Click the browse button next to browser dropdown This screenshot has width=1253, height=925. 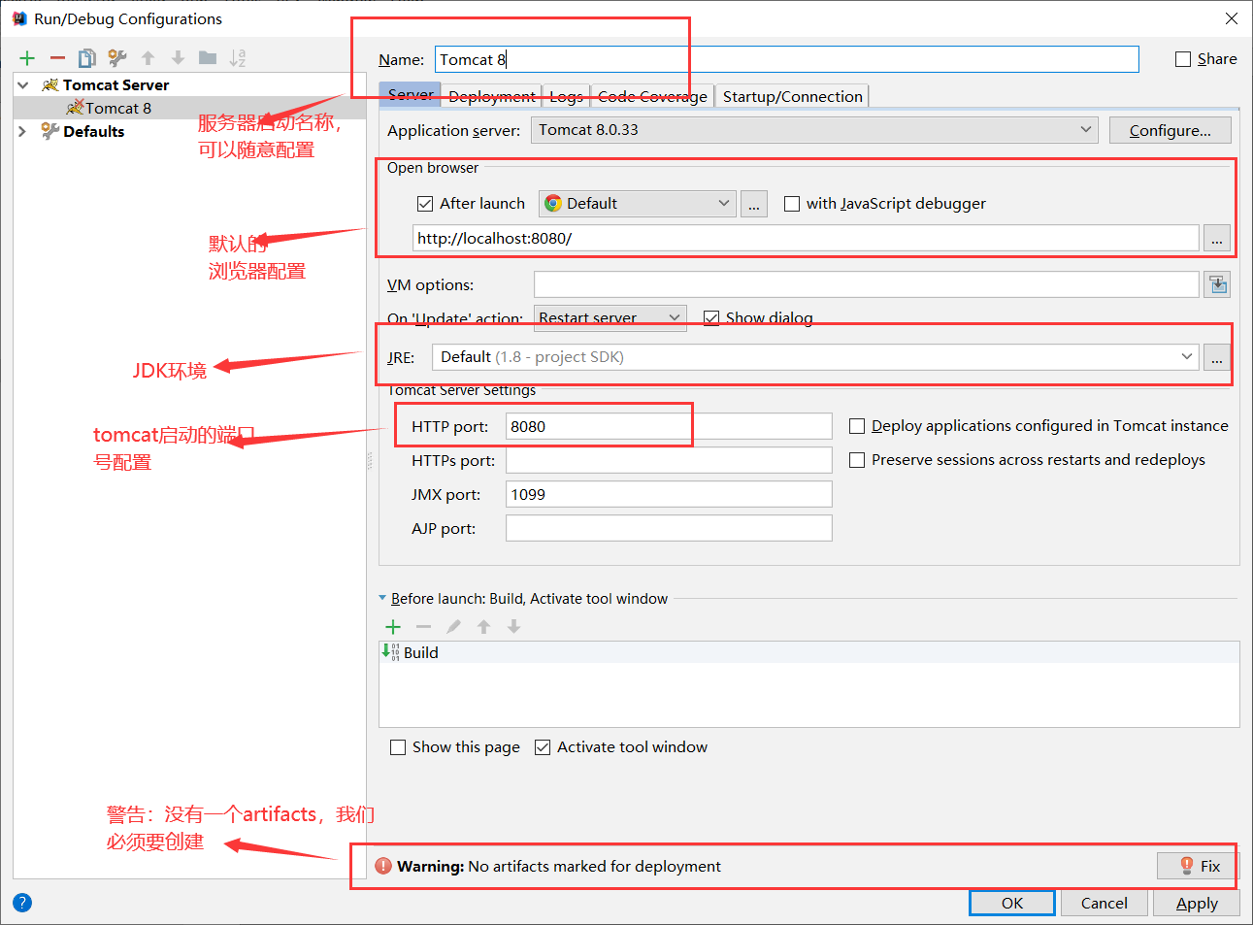pyautogui.click(x=754, y=204)
